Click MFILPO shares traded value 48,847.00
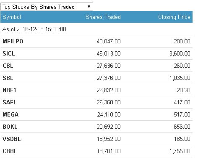198x159 pixels. [109, 41]
